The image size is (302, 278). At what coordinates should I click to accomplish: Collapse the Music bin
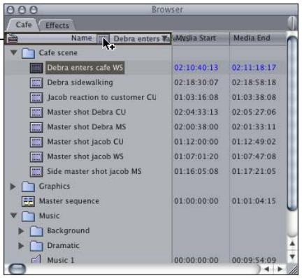[x=14, y=215]
